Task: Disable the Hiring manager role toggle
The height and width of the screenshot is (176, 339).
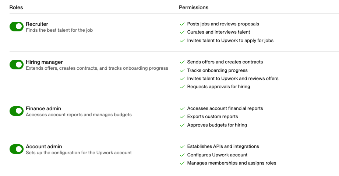Action: tap(17, 65)
